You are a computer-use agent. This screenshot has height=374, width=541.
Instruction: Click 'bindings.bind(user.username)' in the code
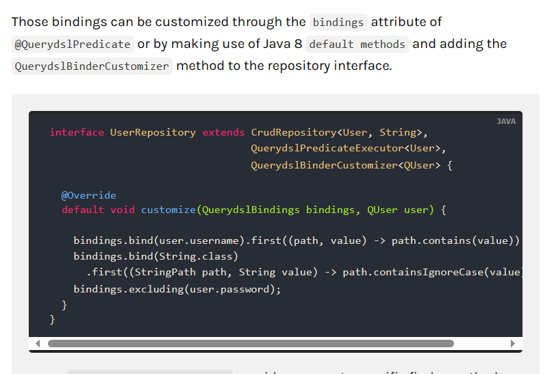(x=159, y=240)
